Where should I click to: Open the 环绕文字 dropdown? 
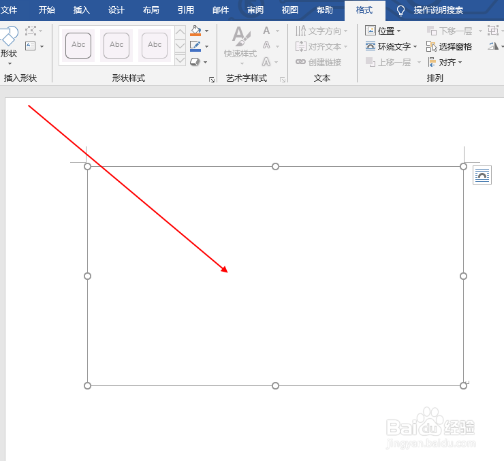click(391, 46)
